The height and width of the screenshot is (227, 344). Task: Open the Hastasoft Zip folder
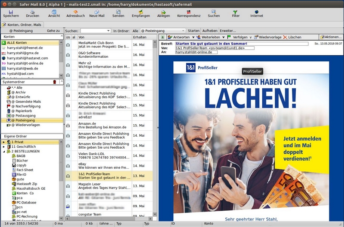(x=27, y=184)
